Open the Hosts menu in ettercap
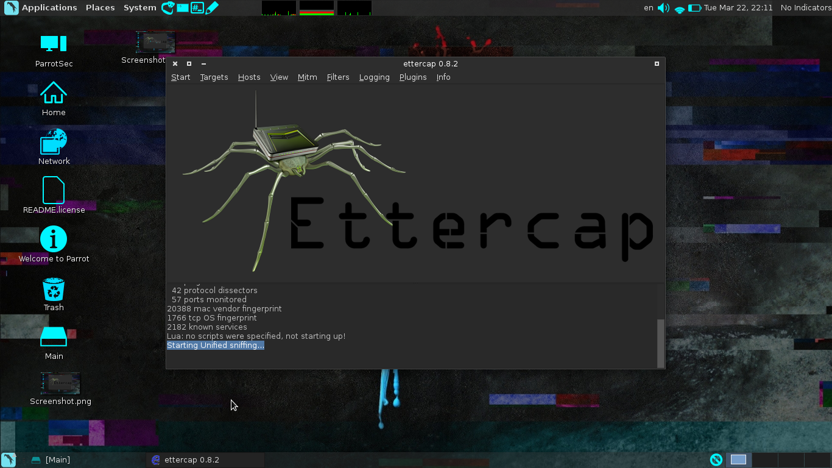832x468 pixels. (x=249, y=77)
